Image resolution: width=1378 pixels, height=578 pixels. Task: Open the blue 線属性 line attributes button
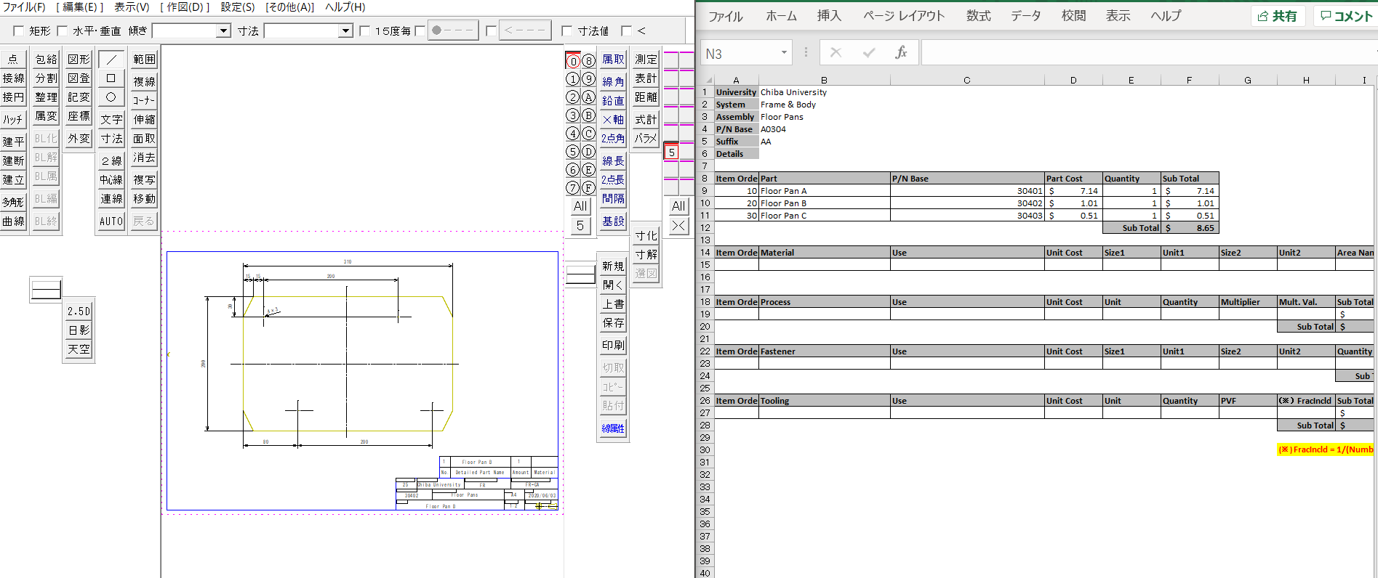[613, 428]
